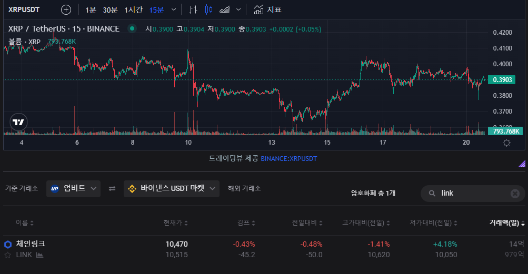Click the LINK ticker label
Screen dimensions: 528x274
point(24,255)
